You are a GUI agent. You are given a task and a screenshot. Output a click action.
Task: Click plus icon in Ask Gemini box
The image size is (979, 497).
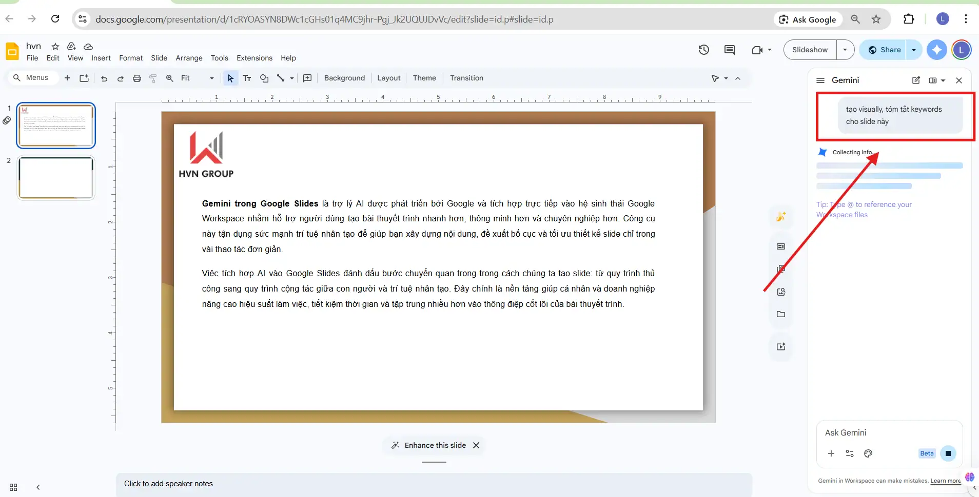tap(831, 453)
